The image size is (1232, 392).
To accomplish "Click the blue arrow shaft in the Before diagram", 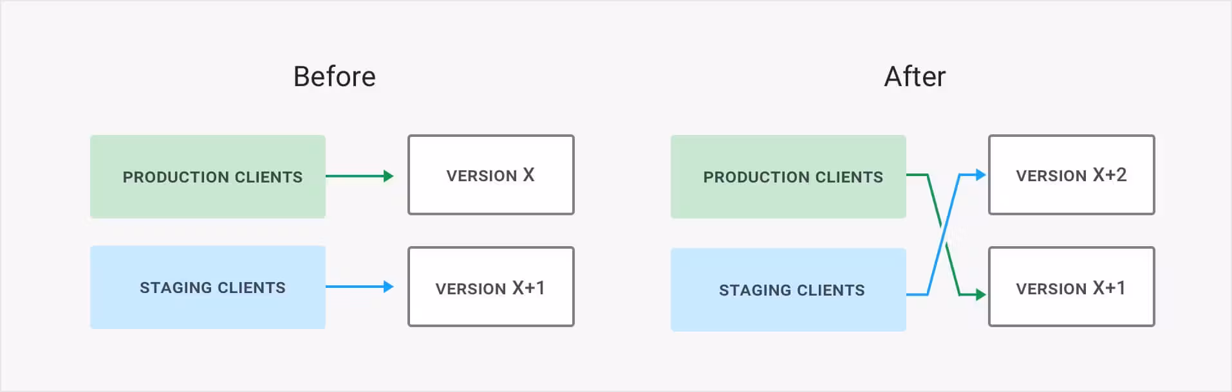I will (354, 287).
